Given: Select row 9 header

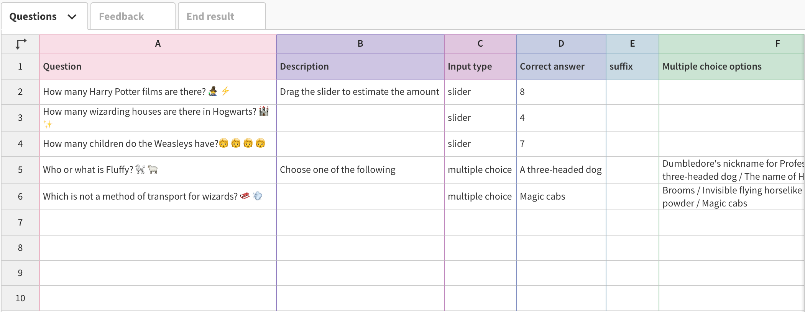Looking at the screenshot, I should point(20,273).
